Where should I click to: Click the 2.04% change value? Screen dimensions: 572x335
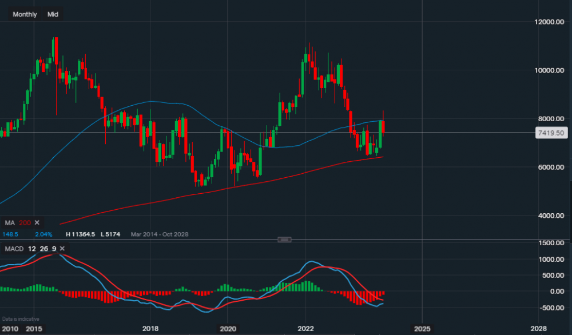(x=43, y=234)
